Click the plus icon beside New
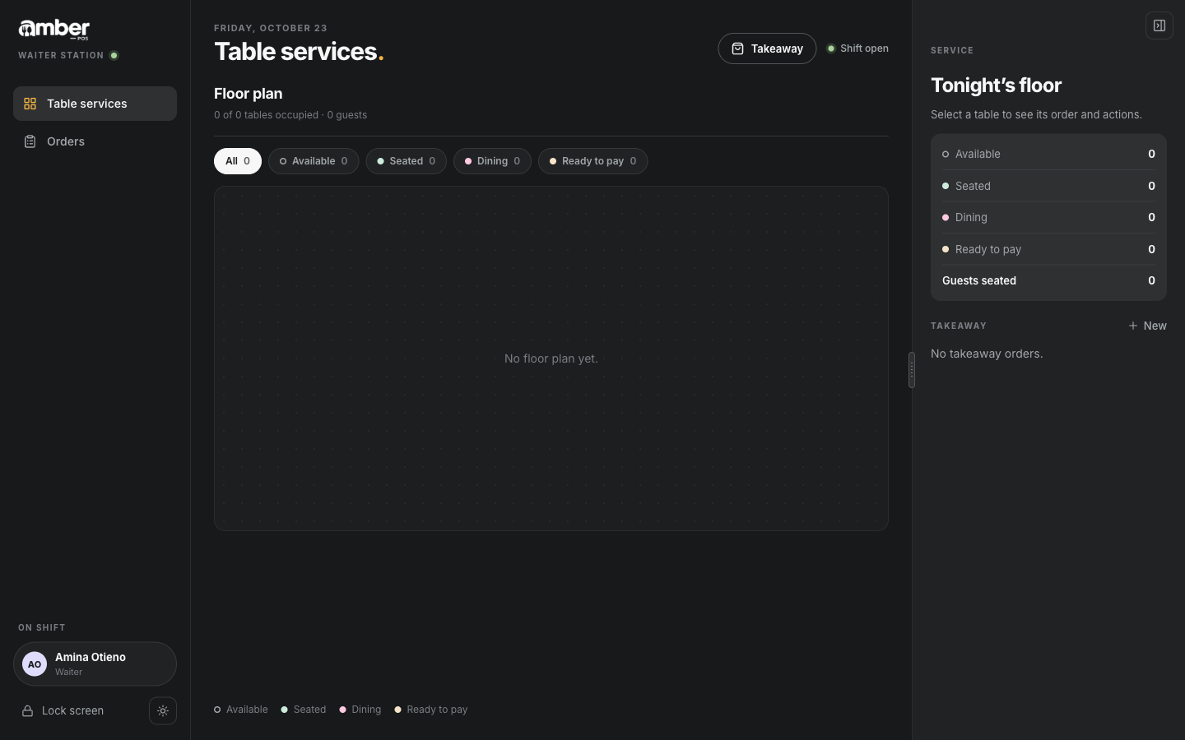 coord(1133,326)
